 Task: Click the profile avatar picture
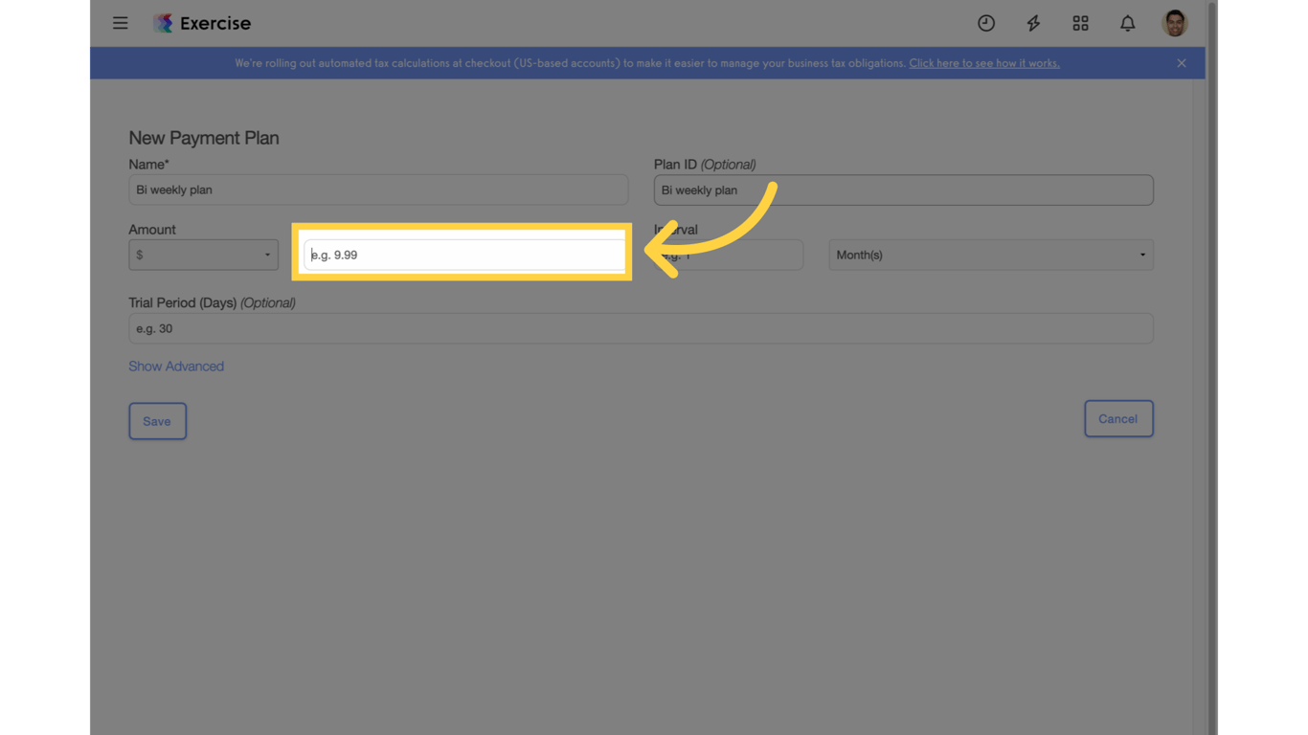(1174, 23)
